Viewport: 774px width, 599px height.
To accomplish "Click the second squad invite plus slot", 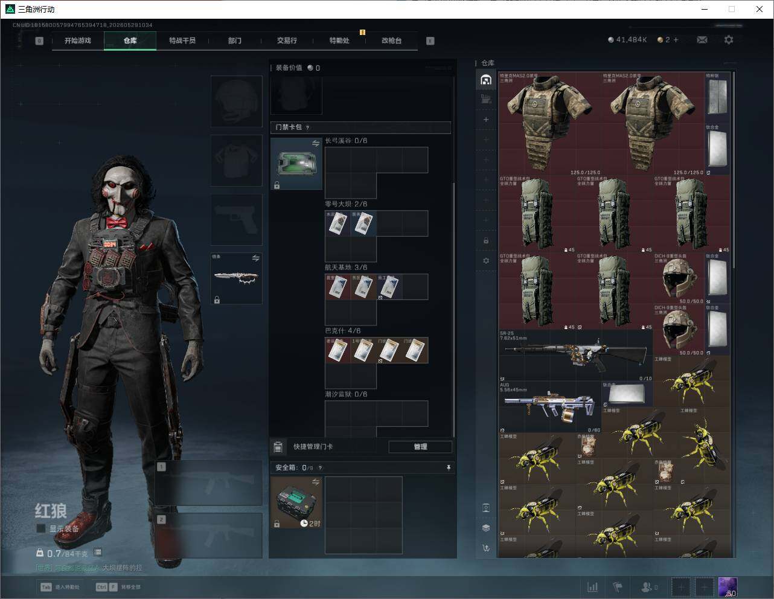I will [704, 587].
